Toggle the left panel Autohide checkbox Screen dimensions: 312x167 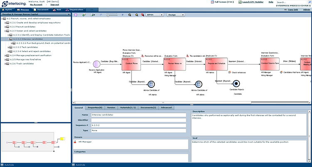2,165
